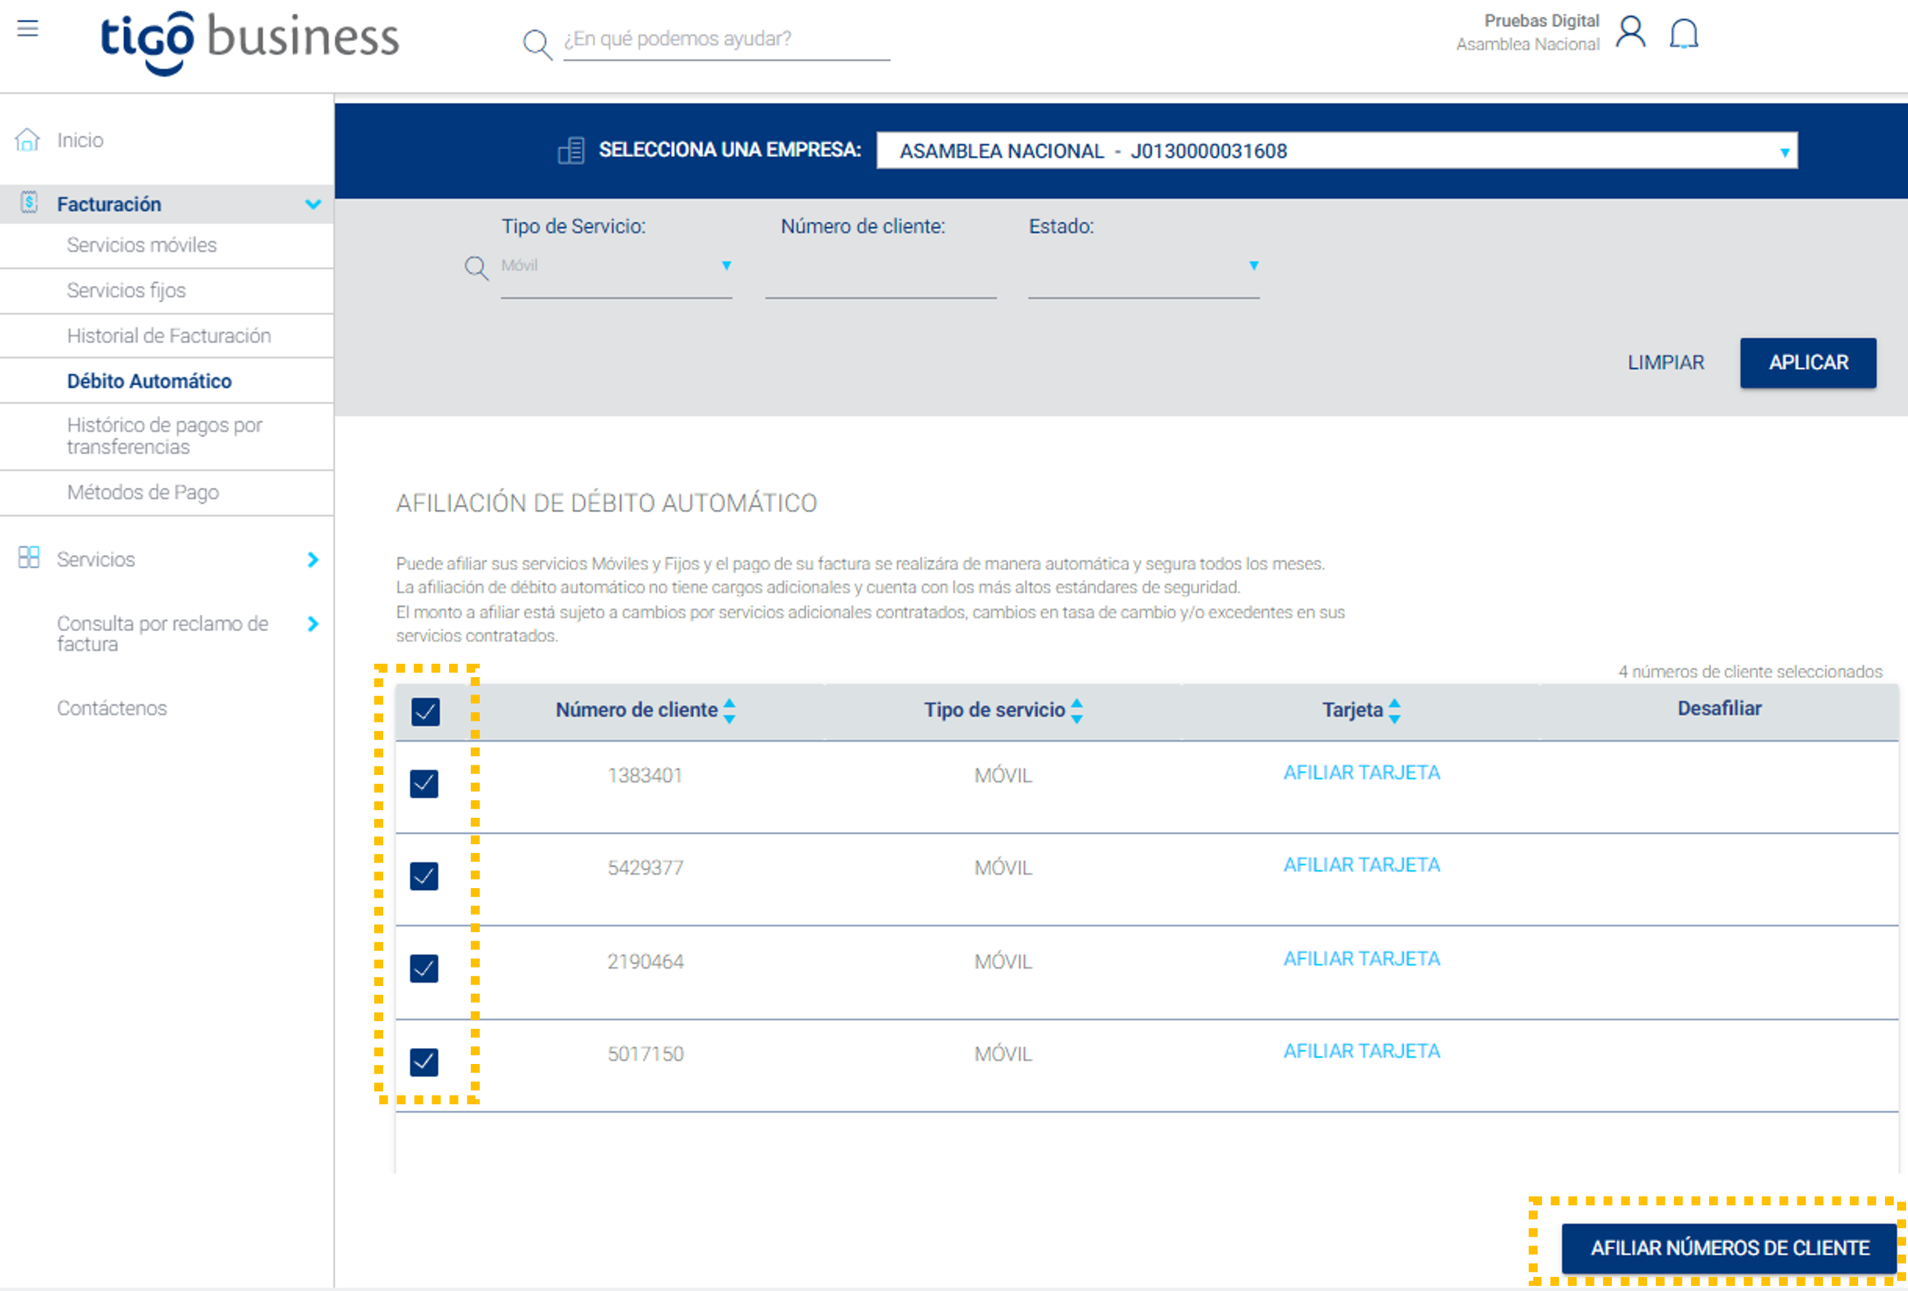Expand the Servicios section chevron
This screenshot has height=1291, width=1908.
pos(313,559)
